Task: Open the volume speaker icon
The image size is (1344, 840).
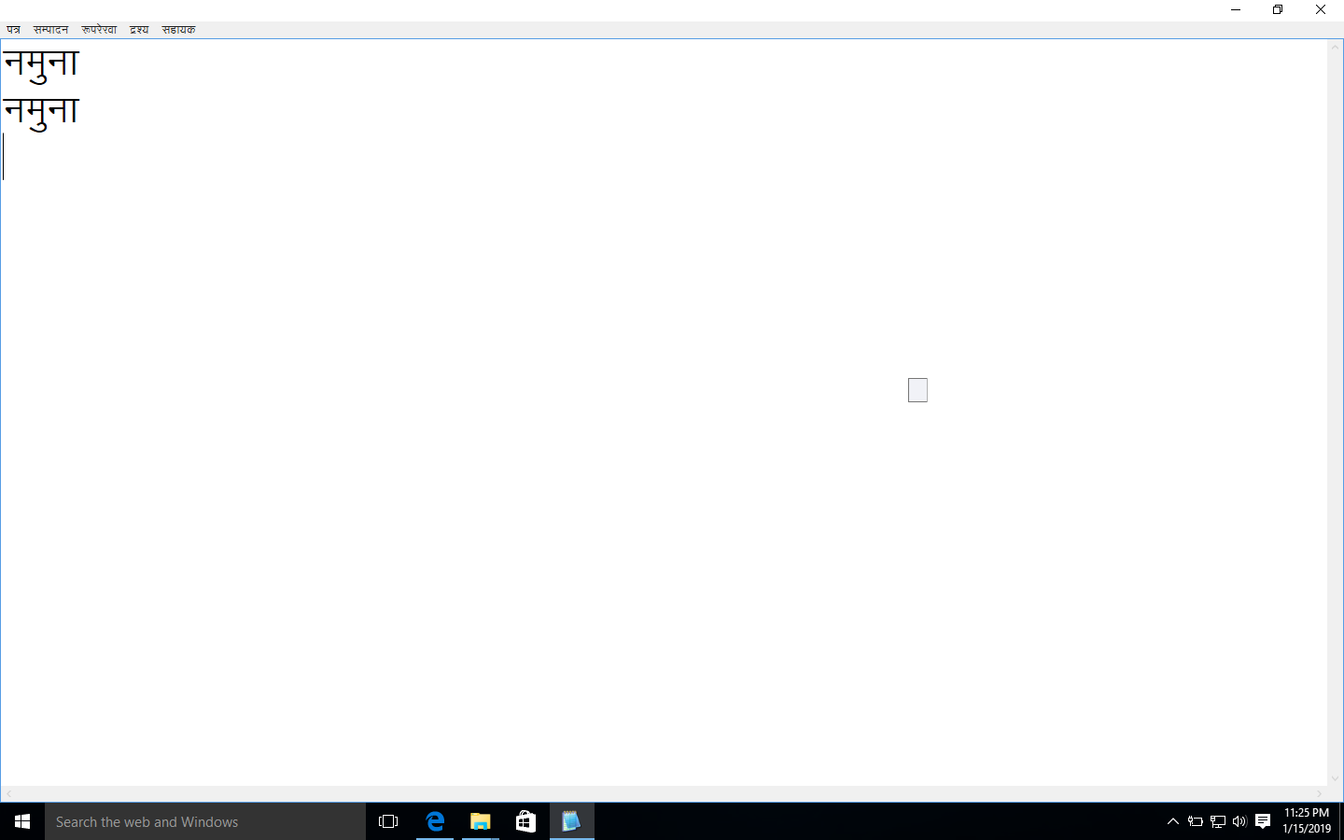Action: pos(1239,821)
